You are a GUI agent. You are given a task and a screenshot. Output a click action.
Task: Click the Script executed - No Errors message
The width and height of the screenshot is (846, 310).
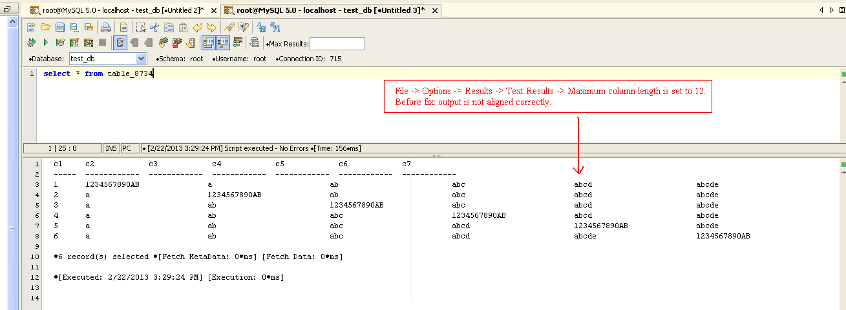pyautogui.click(x=254, y=148)
